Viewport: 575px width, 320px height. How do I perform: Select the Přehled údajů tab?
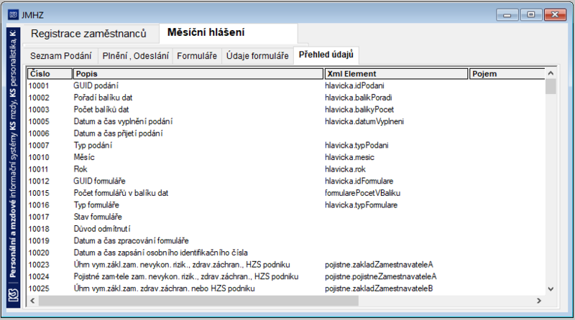[x=326, y=55]
